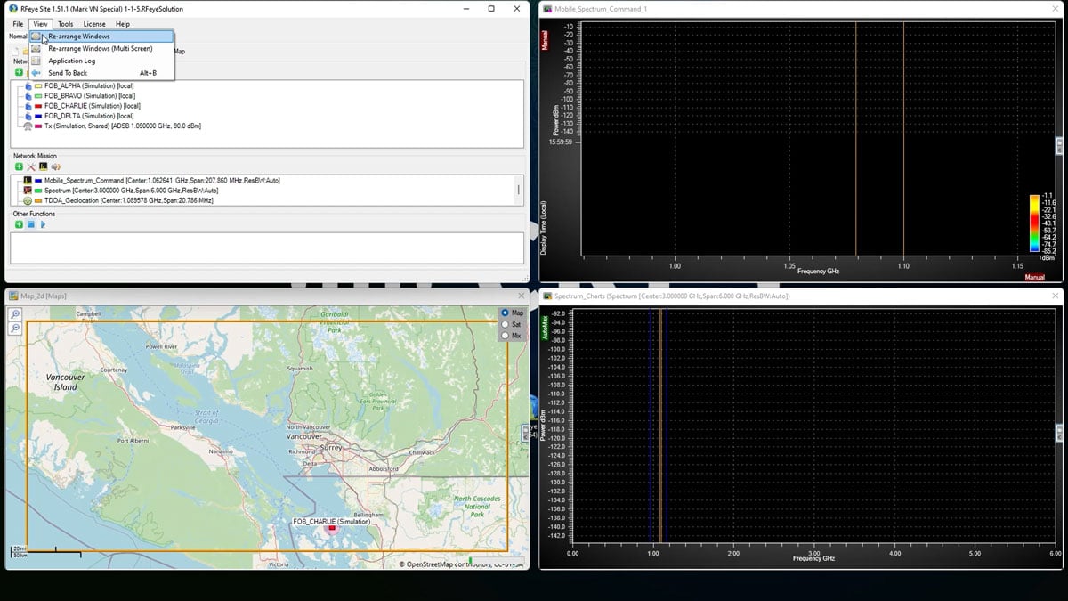Switch the map to Mix view
The image size is (1068, 601).
pos(505,335)
